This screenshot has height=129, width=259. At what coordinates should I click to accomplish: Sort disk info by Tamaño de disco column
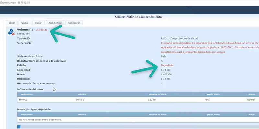[158, 94]
